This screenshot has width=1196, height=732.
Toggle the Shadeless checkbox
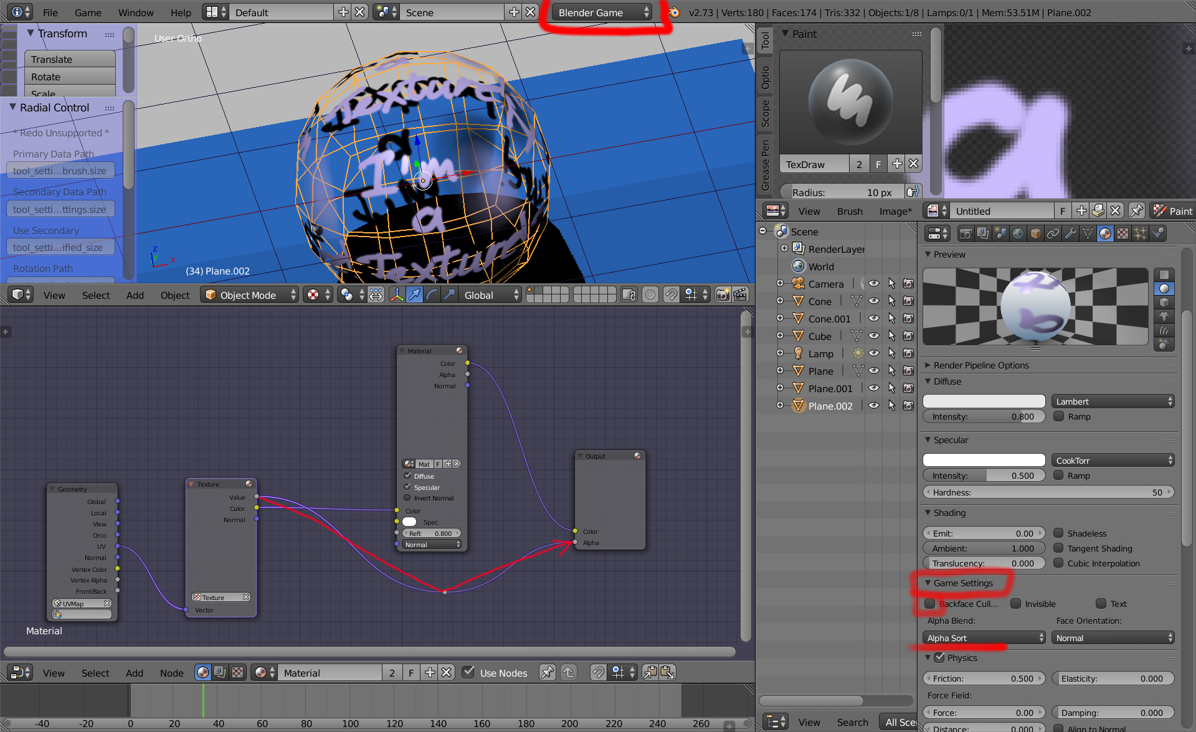click(x=1058, y=533)
